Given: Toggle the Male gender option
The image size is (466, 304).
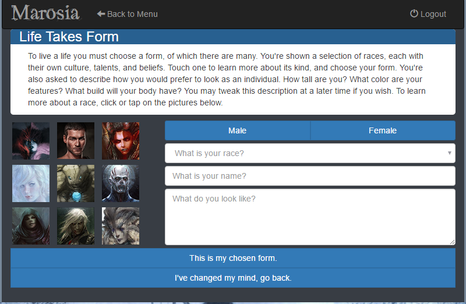Looking at the screenshot, I should 238,130.
